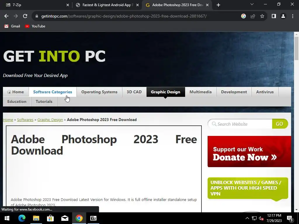Open Chrome three-dot menu
Viewport: 299px width, 224px height.
click(293, 16)
